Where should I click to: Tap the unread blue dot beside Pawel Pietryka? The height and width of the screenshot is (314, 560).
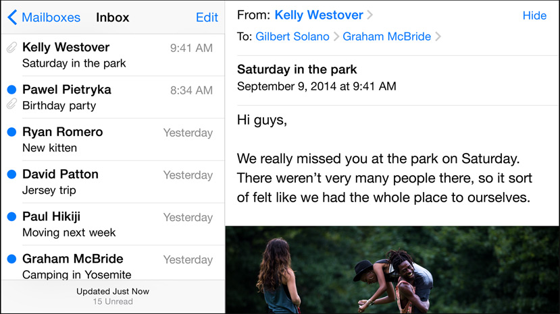[x=11, y=90]
